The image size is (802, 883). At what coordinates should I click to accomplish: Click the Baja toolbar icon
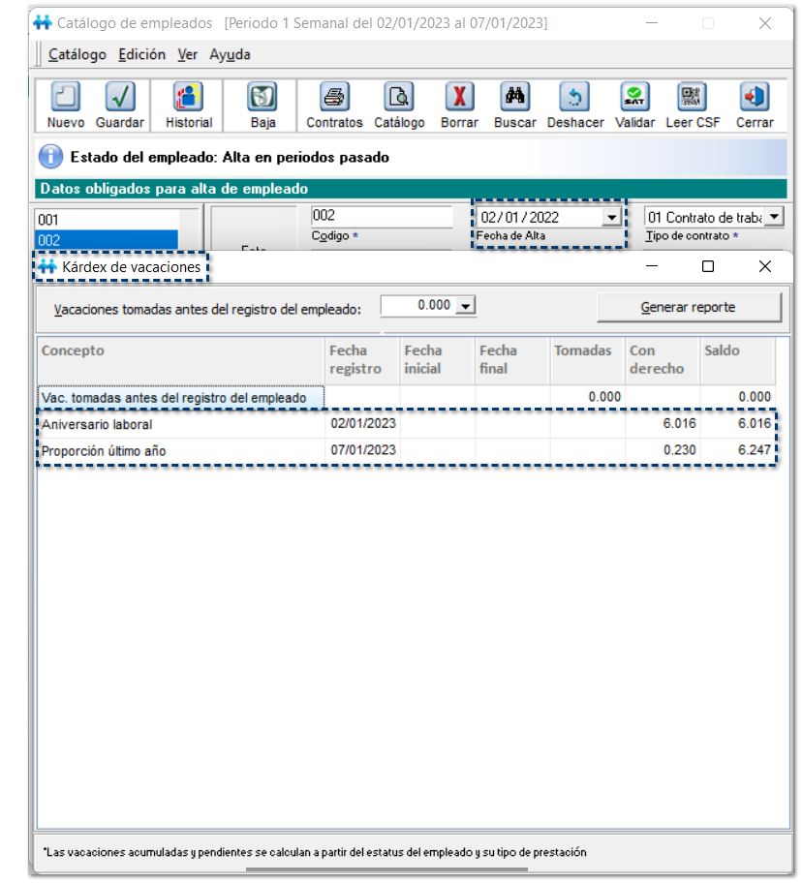pos(262,98)
